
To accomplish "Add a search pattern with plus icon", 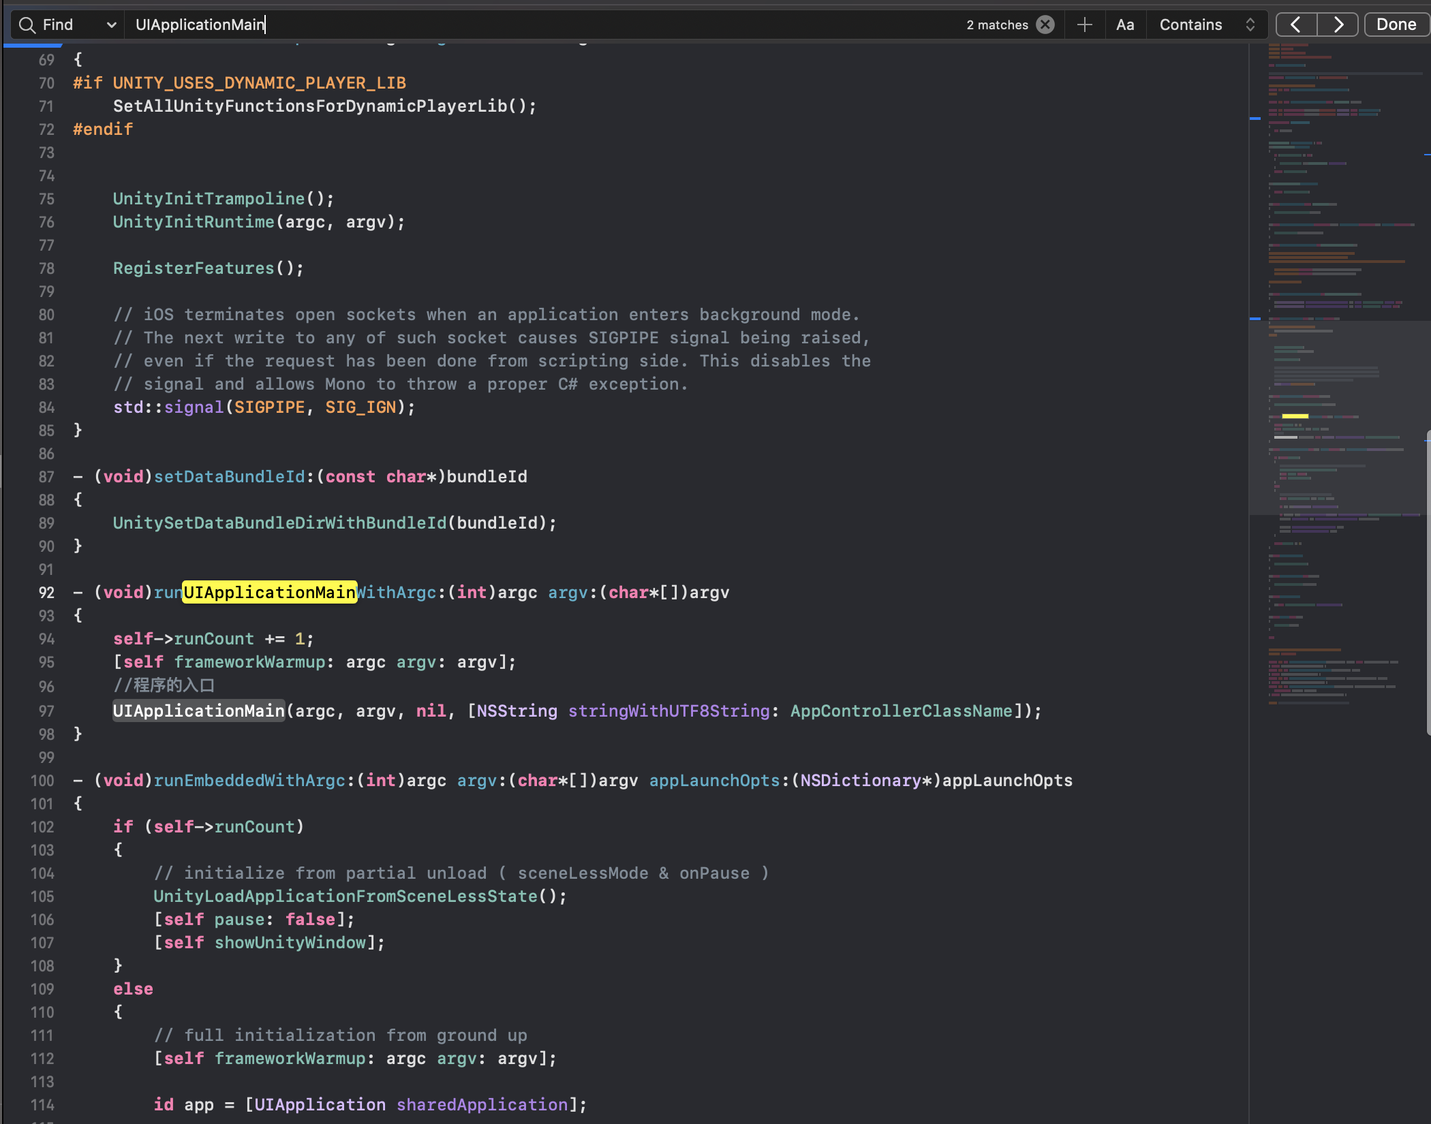I will click(1084, 25).
